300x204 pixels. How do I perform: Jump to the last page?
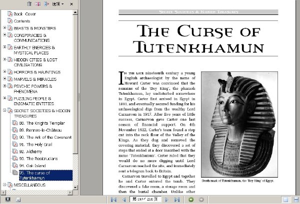(x=177, y=200)
